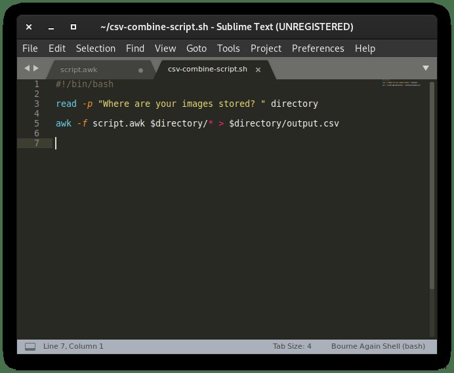Open the Tools menu
The image size is (454, 373).
coord(228,49)
